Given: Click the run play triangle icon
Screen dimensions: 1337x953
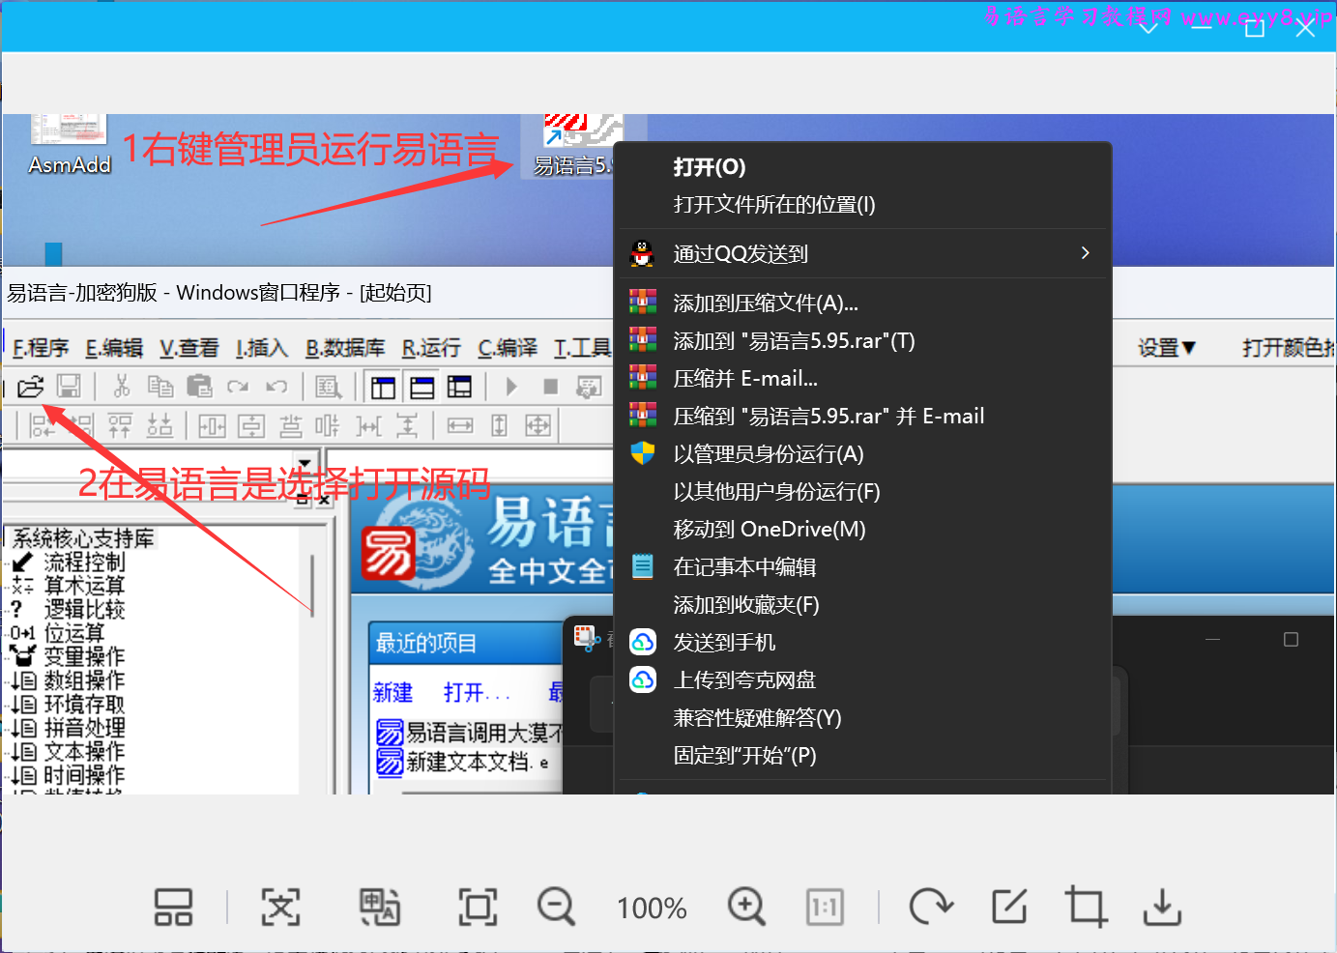Looking at the screenshot, I should (511, 387).
